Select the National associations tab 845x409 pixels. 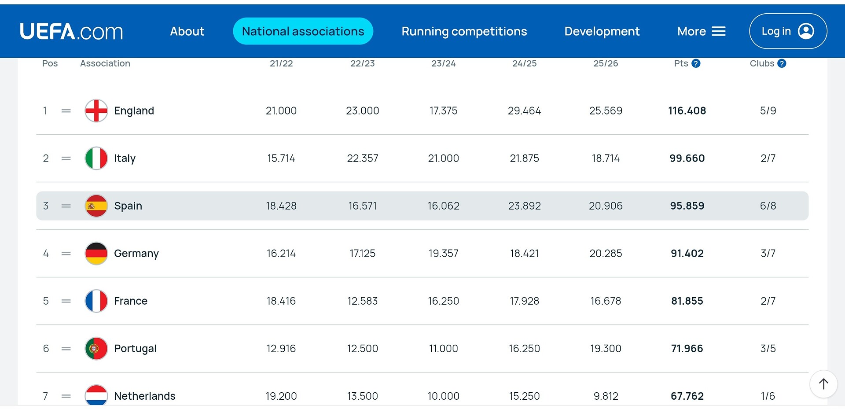(x=303, y=31)
